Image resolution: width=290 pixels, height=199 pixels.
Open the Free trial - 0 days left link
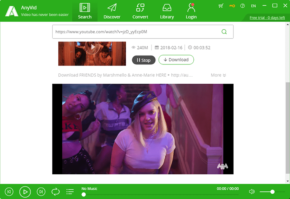tap(267, 18)
